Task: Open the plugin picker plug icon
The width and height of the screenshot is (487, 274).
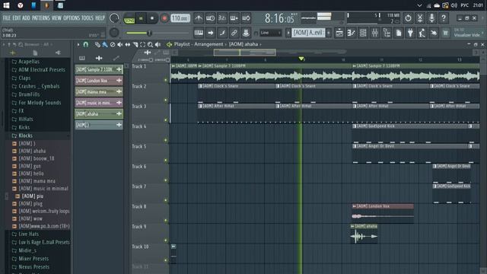Action: 410,33
